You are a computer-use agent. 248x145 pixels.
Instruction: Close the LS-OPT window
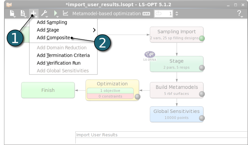coord(243,5)
